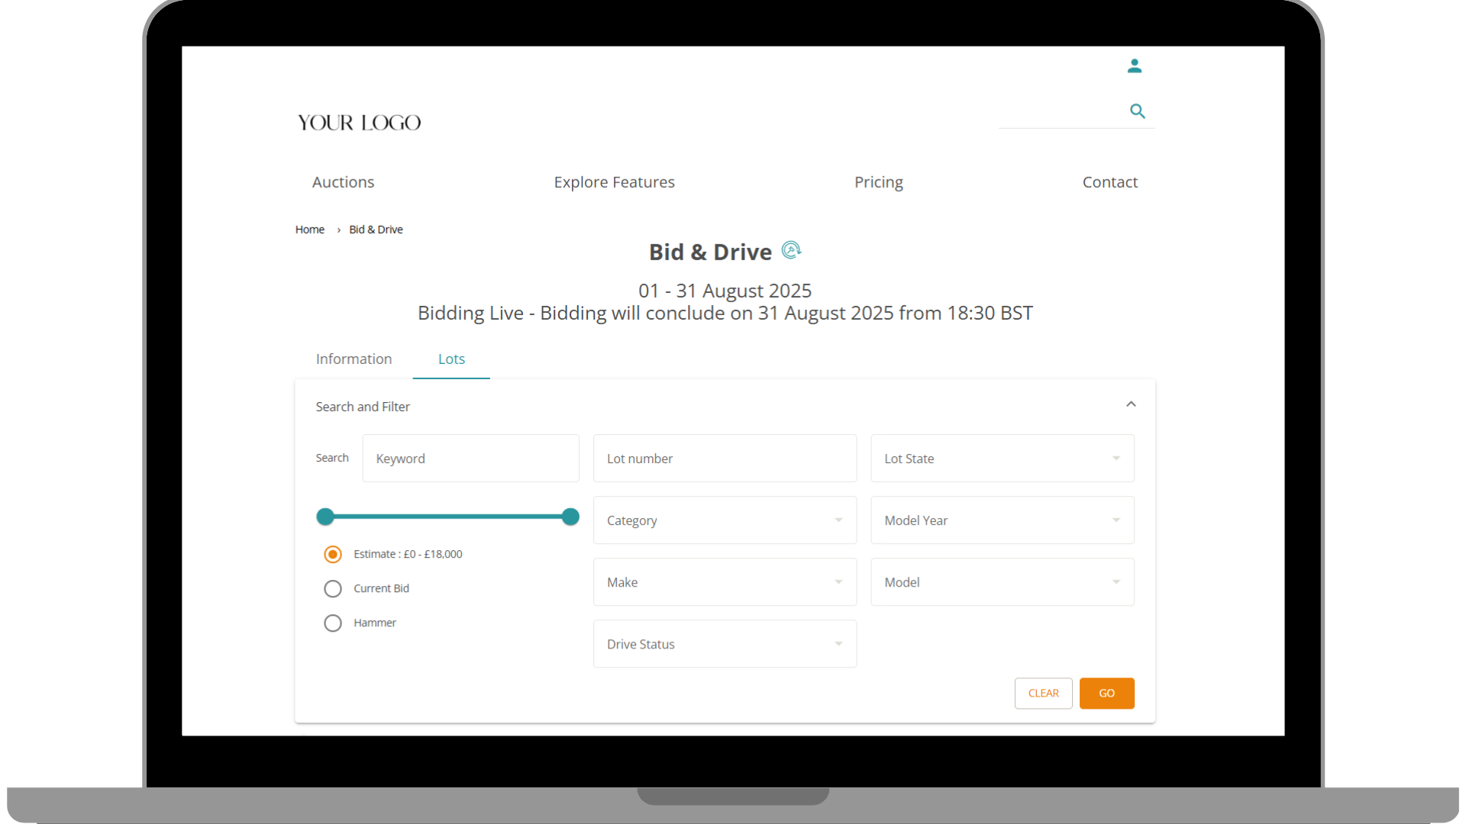This screenshot has height=824, width=1466.
Task: Switch to the Information tab
Action: tap(354, 359)
